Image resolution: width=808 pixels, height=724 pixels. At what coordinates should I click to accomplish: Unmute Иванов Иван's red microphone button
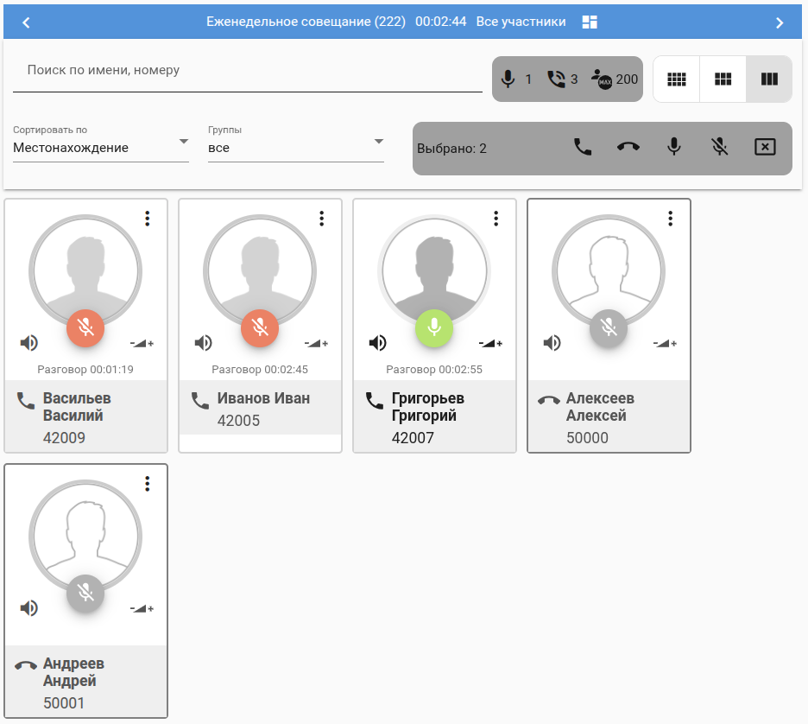(260, 328)
